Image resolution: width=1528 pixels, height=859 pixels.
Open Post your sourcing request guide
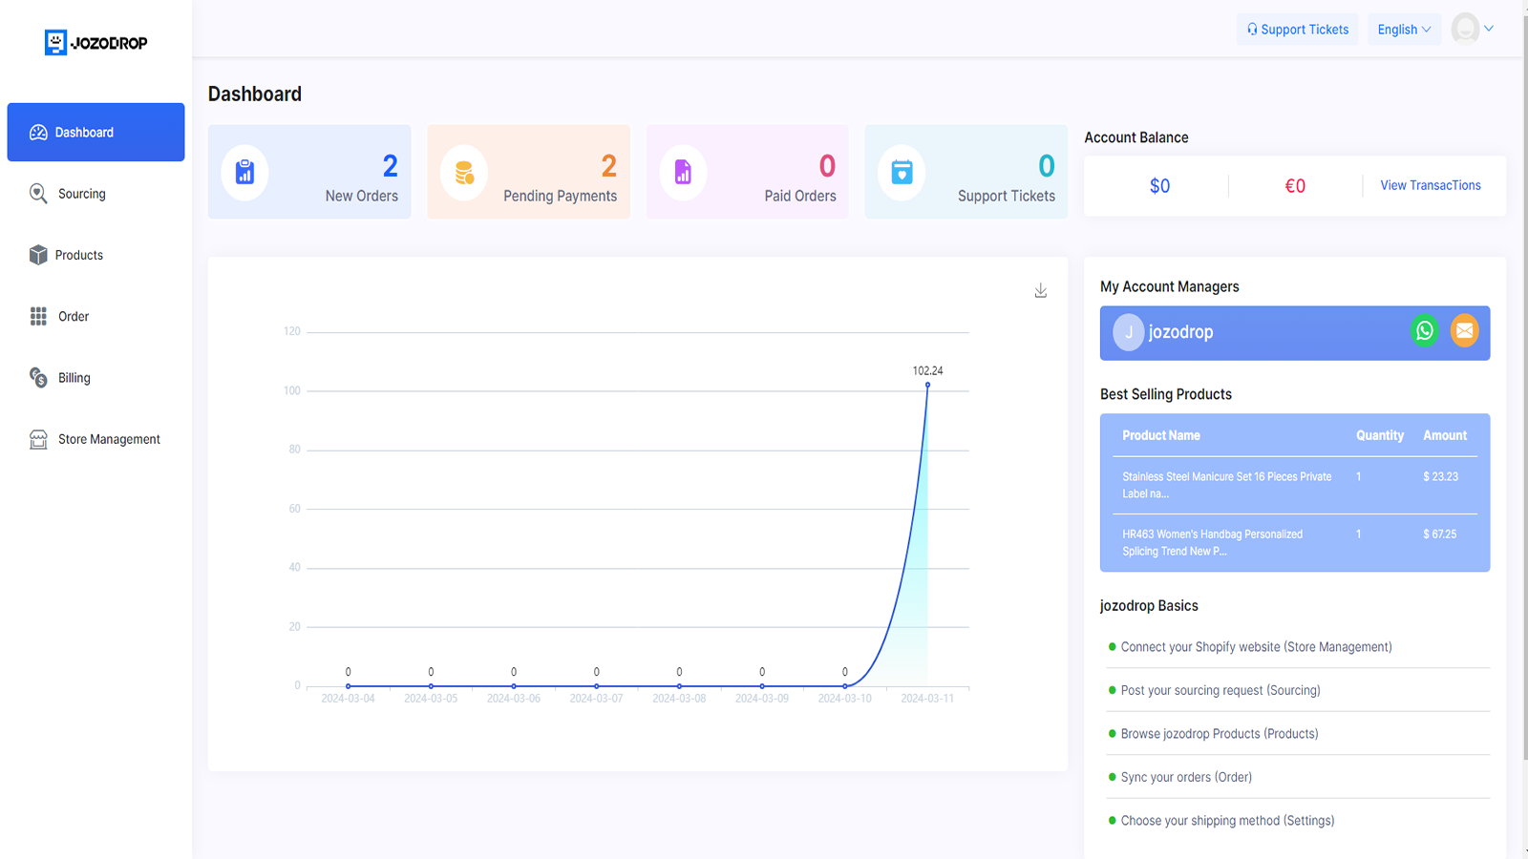(1220, 690)
